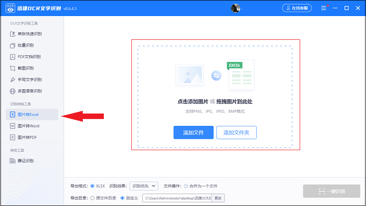The image size is (366, 206).
Task: Click the 单张快速识别 icon
Action: pyautogui.click(x=13, y=34)
